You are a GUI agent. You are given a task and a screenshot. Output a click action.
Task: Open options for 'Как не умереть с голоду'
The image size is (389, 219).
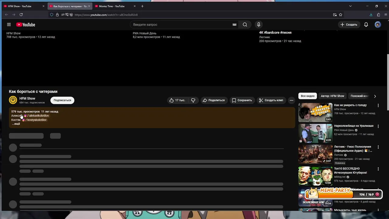click(x=378, y=106)
